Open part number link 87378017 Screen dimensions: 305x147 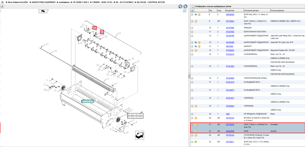click(x=230, y=142)
